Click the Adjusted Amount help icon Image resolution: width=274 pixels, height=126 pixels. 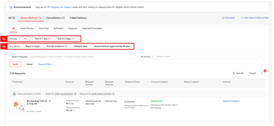click(x=74, y=110)
